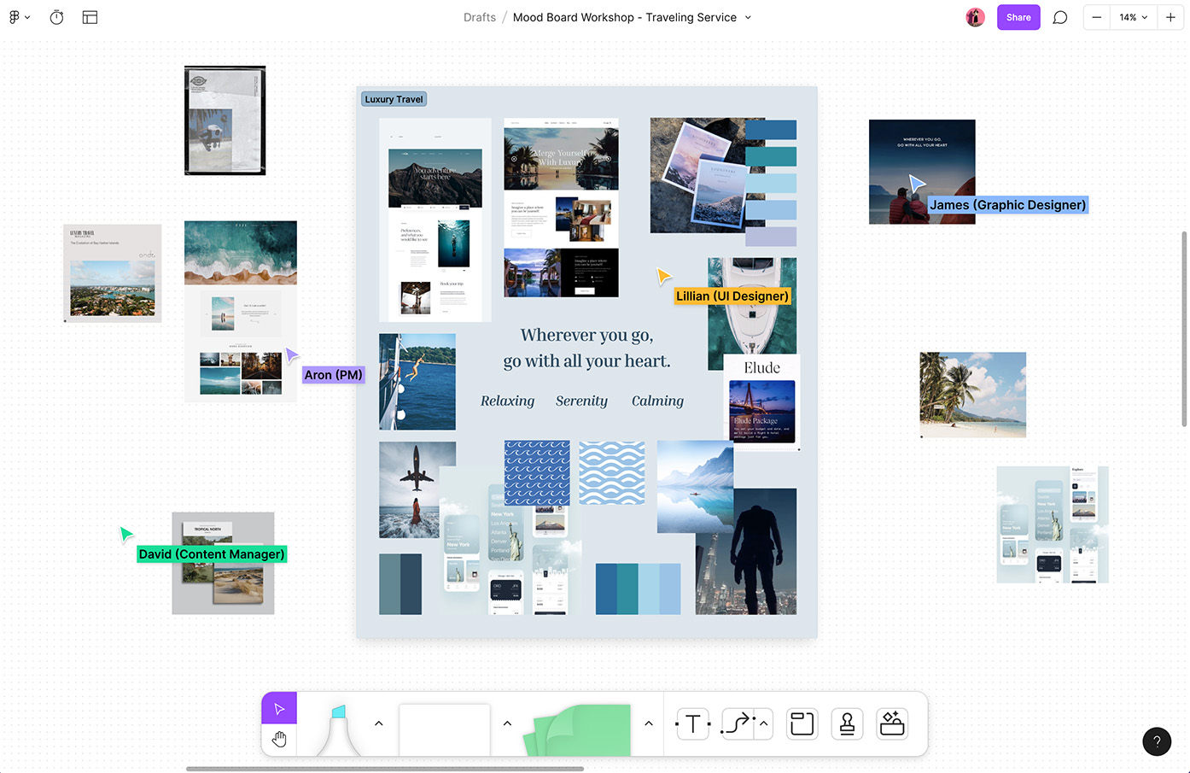Open the layout panel icon
This screenshot has width=1190, height=773.
[x=90, y=17]
